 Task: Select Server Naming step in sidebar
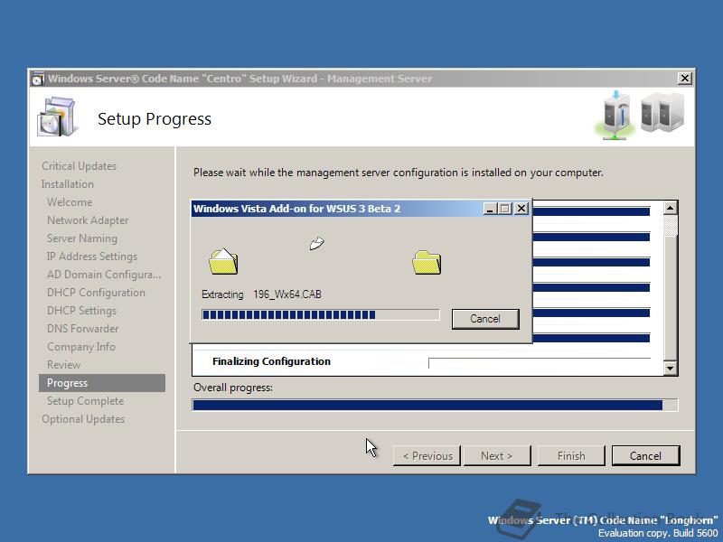tap(82, 238)
